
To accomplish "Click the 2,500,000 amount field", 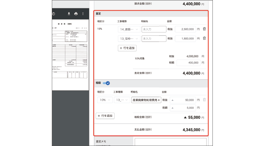I will point(185,29).
